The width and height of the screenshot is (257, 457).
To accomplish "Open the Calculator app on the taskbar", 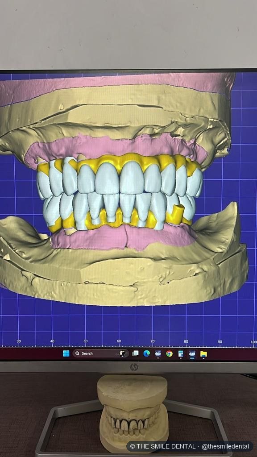I will (x=181, y=354).
